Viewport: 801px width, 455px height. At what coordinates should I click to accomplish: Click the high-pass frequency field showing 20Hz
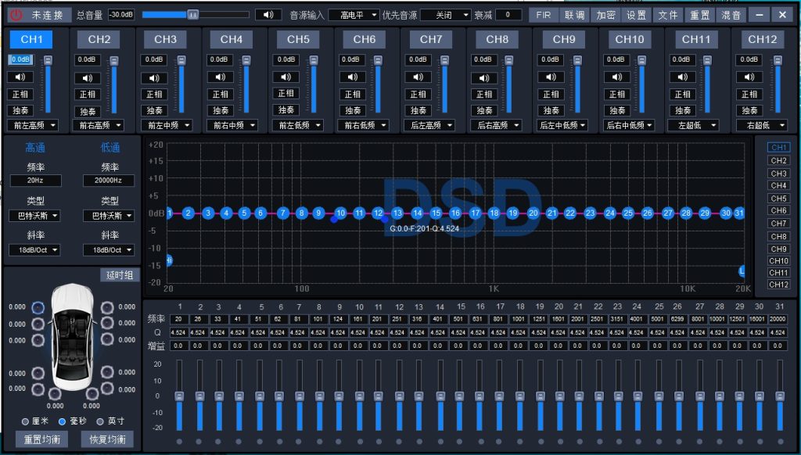pos(36,181)
